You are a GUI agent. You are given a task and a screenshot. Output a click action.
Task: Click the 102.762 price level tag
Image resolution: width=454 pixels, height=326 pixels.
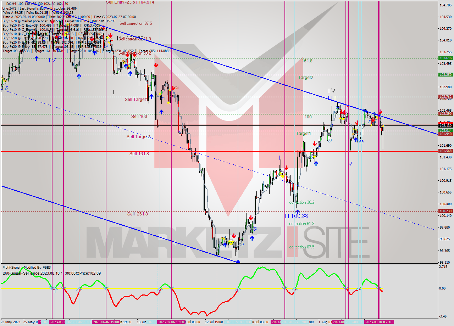pyautogui.click(x=445, y=96)
